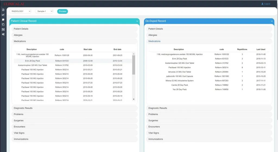Click RxNorm 1000126 code in clinical record

pos(62,55)
